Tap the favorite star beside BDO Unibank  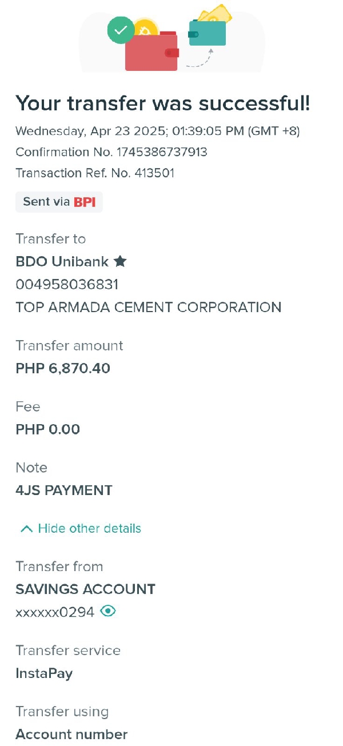120,261
